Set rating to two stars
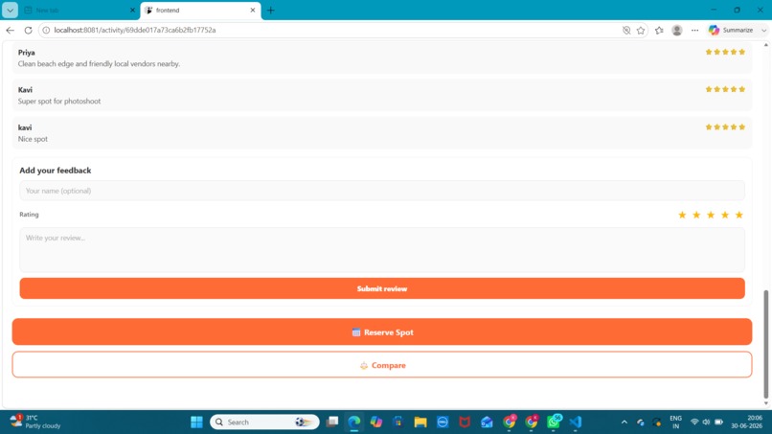This screenshot has width=772, height=434. coord(696,215)
